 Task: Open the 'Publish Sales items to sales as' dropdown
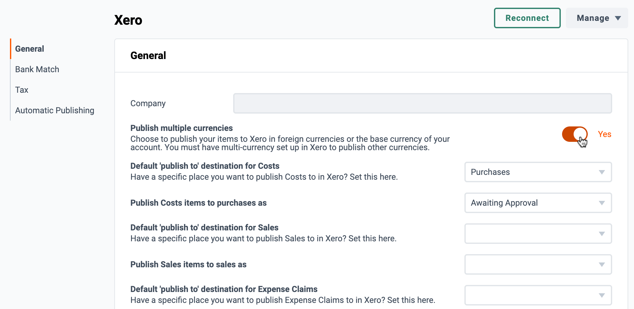[538, 264]
